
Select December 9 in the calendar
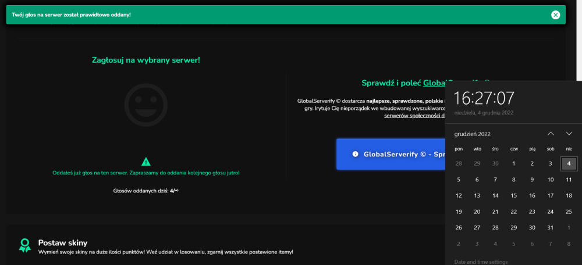533,180
